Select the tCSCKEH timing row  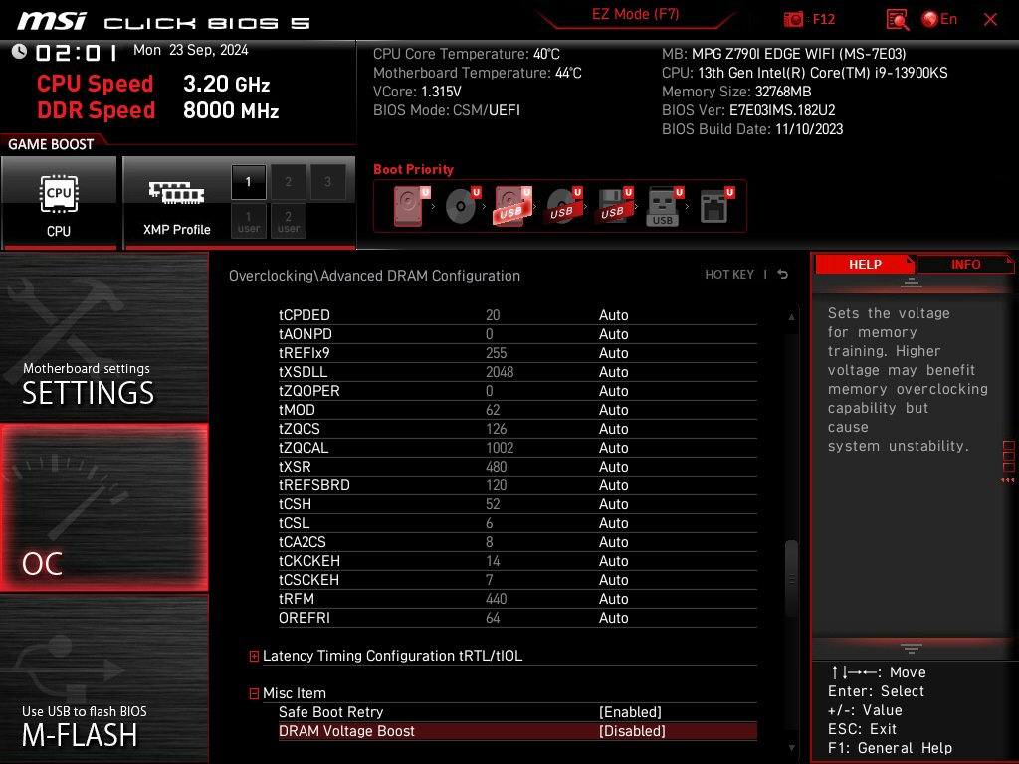coord(517,580)
